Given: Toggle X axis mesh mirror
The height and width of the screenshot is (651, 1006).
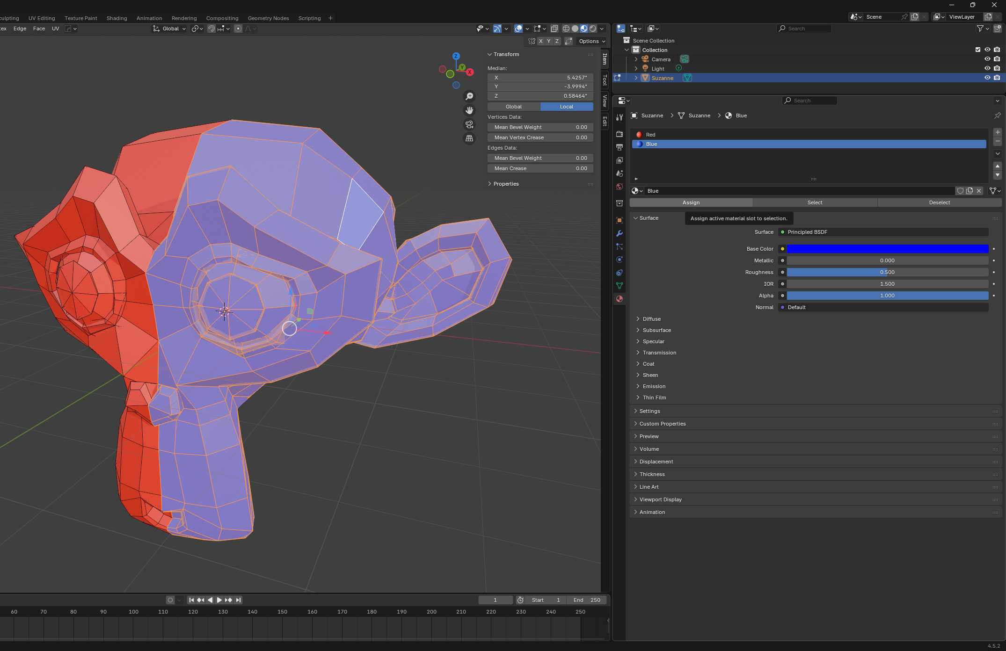Looking at the screenshot, I should coord(540,41).
